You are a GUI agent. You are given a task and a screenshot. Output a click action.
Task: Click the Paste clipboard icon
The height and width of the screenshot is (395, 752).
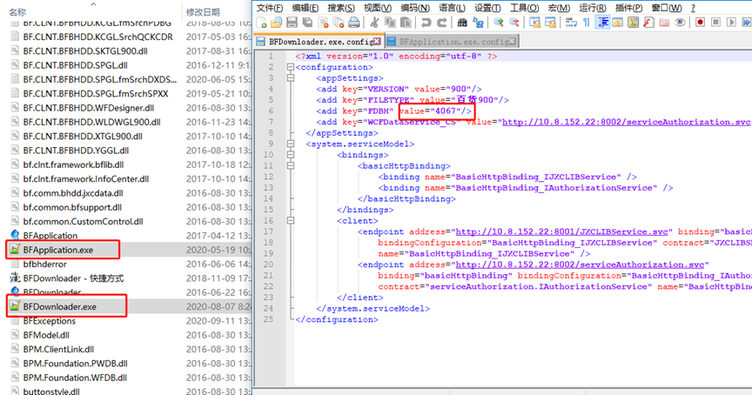pos(406,22)
